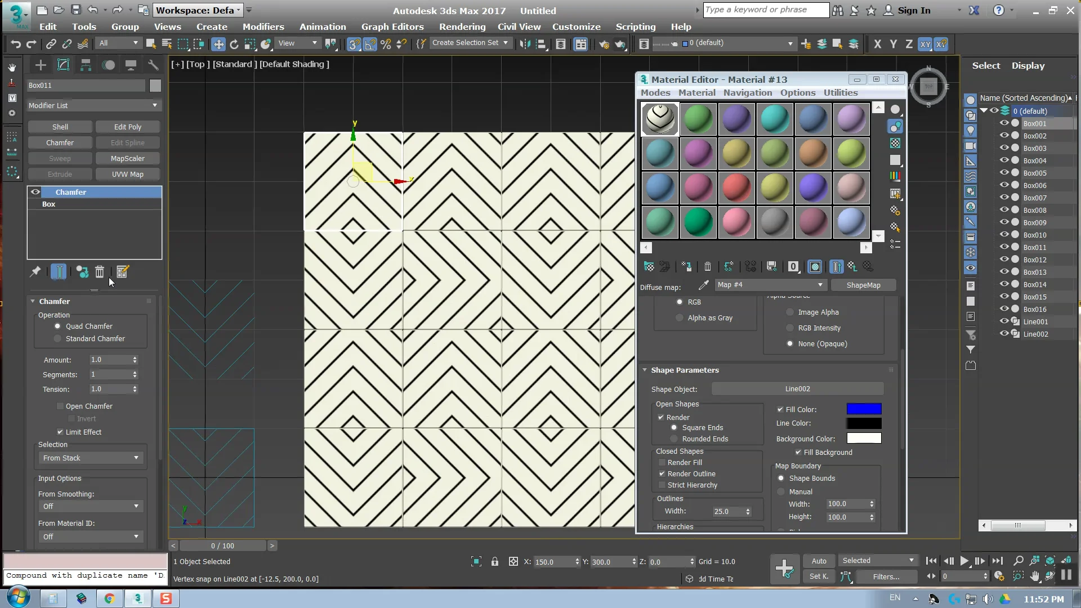Click the Mirror tool icon
The height and width of the screenshot is (608, 1081).
tap(525, 44)
